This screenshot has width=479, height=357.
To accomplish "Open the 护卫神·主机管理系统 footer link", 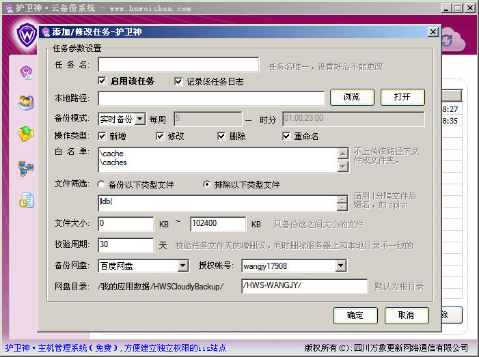I will (115, 348).
